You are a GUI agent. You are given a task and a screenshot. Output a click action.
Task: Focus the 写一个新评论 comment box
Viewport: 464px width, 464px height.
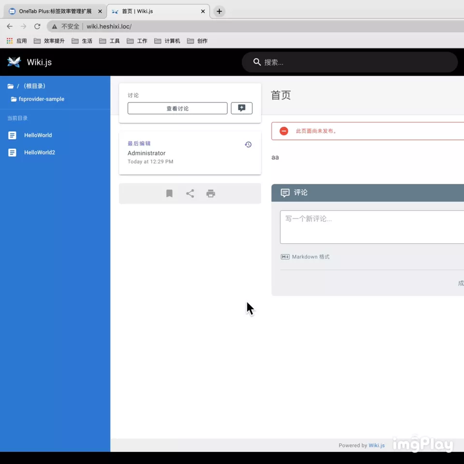[372, 227]
